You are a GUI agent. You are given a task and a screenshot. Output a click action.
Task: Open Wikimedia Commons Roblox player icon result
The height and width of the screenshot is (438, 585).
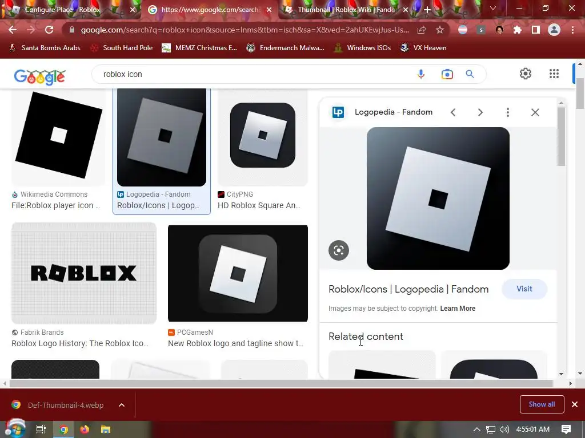[x=58, y=136]
